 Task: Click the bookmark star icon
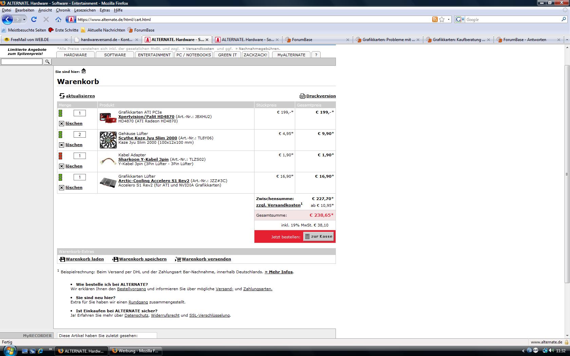pyautogui.click(x=442, y=19)
